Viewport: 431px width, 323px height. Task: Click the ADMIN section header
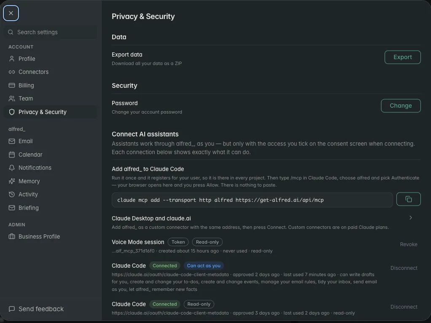(17, 225)
